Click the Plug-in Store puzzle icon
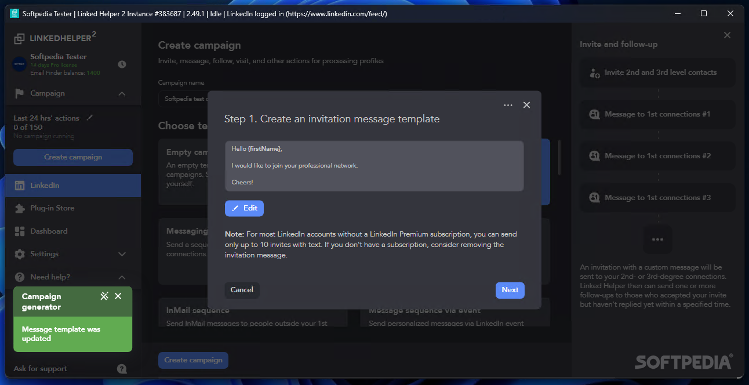 (x=20, y=208)
